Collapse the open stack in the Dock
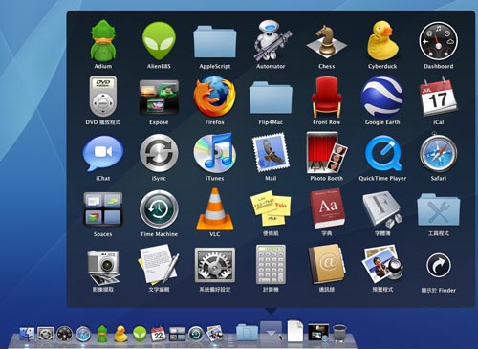Image resolution: width=478 pixels, height=349 pixels. (x=271, y=332)
